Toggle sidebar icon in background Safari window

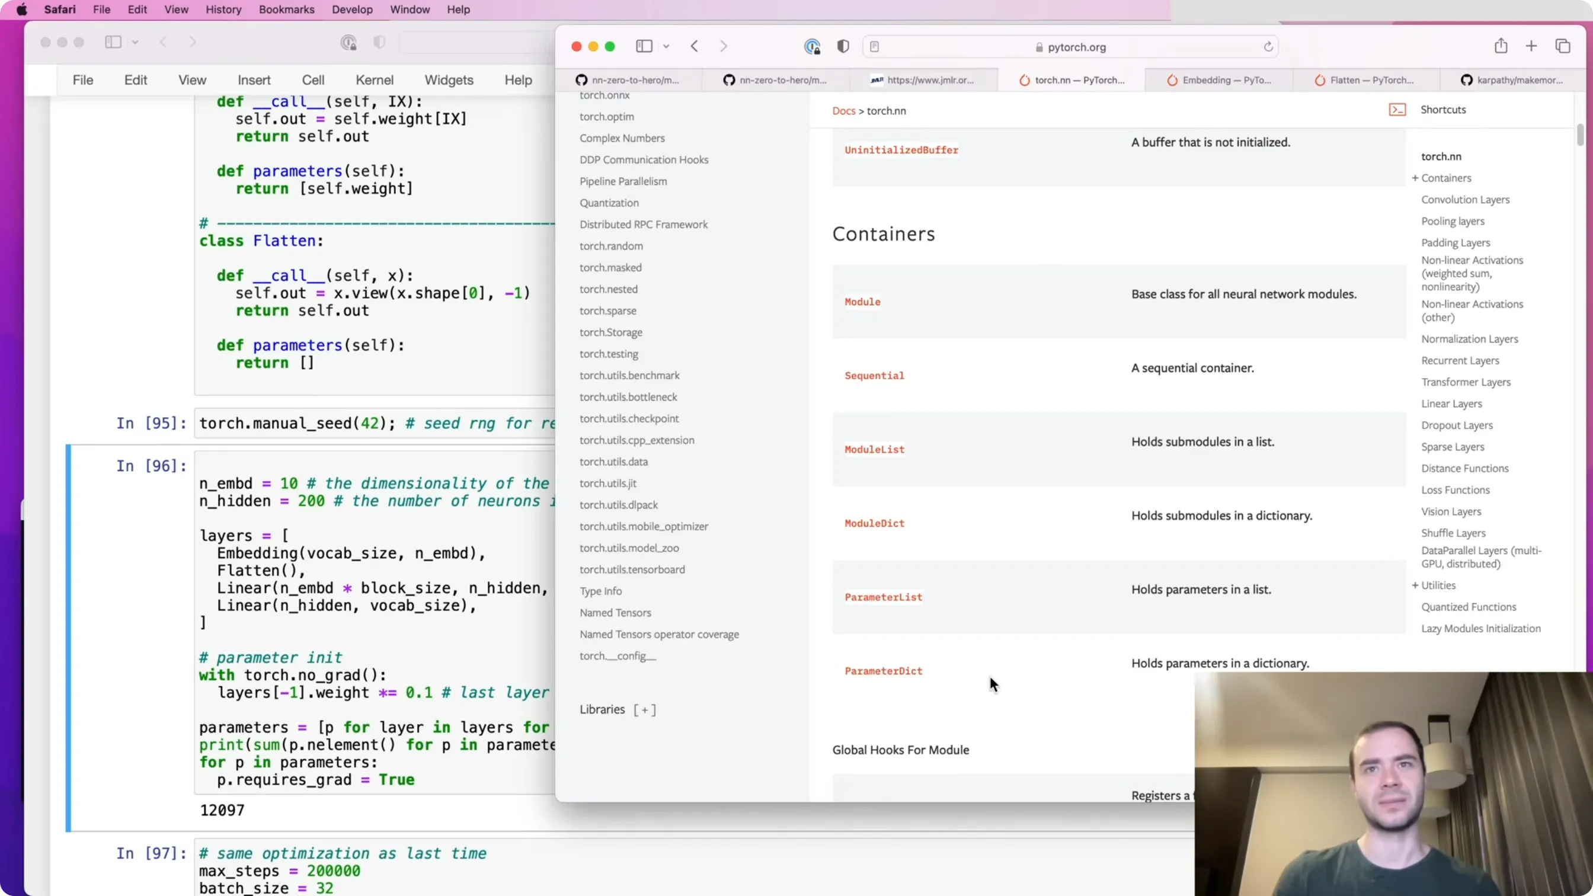[x=113, y=42]
